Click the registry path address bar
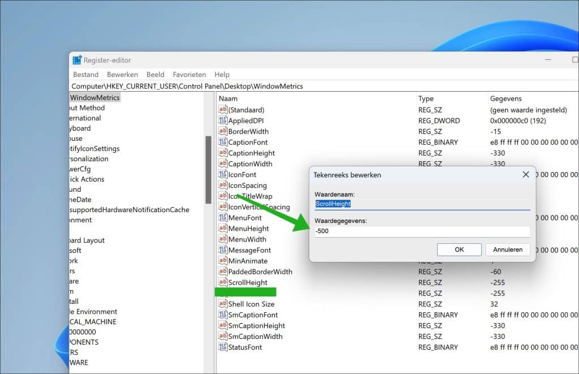 click(x=324, y=86)
